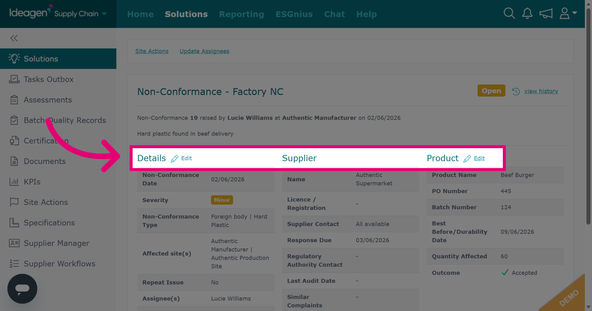The height and width of the screenshot is (311, 592).
Task: Click the pencil icon beside Details
Action: tap(175, 159)
